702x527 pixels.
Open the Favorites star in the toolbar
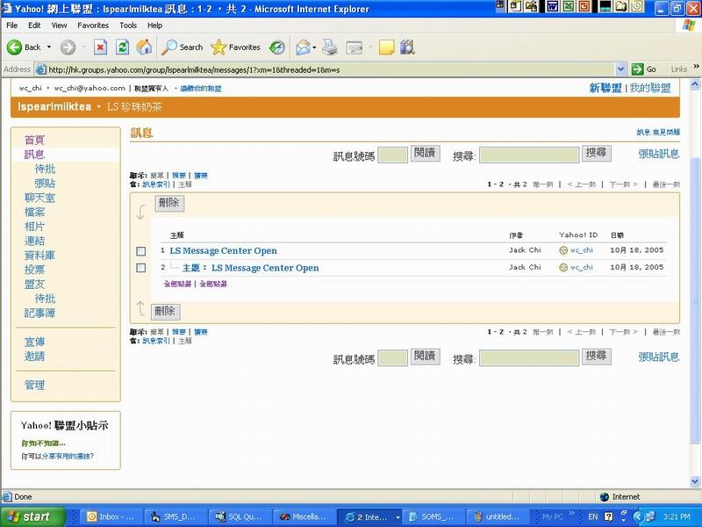(x=235, y=47)
